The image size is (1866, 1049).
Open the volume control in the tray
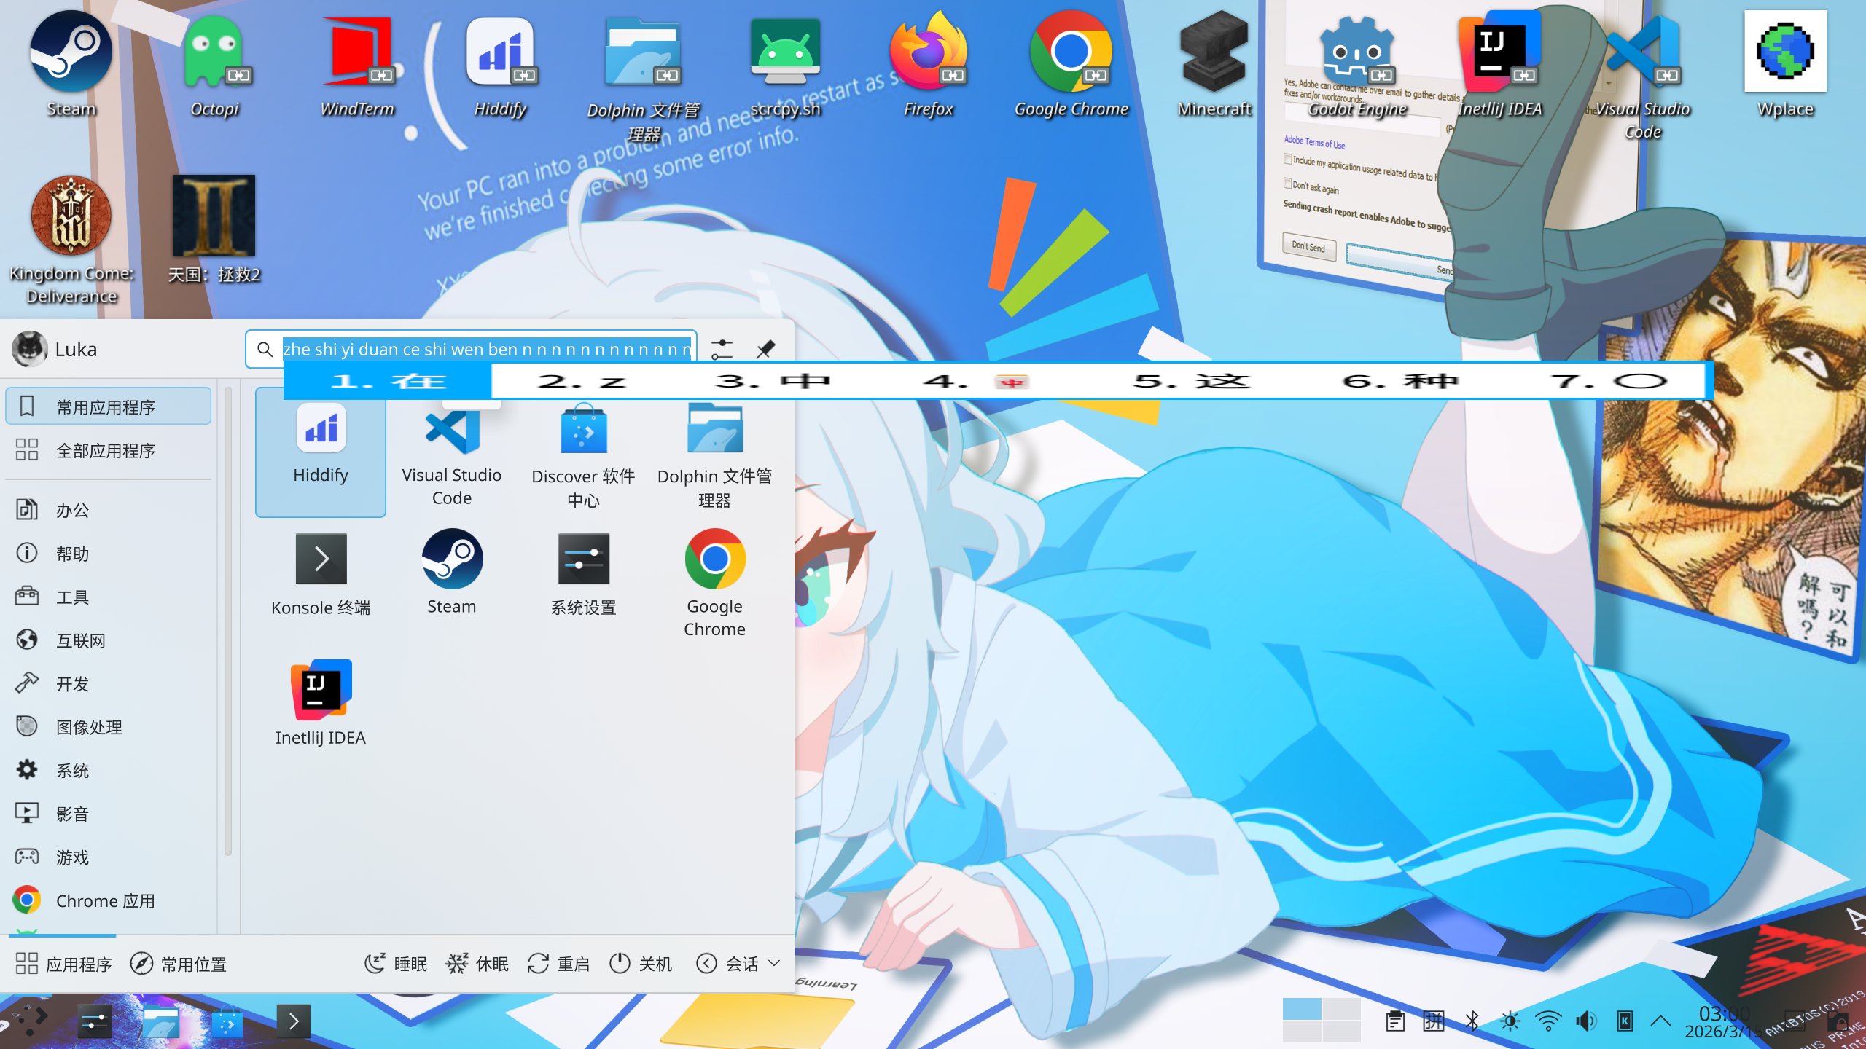1585,1021
